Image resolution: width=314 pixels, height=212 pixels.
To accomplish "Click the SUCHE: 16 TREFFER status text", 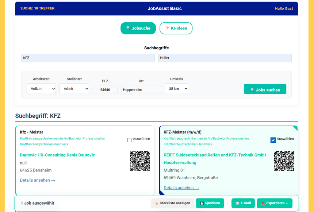I will 37,8.
